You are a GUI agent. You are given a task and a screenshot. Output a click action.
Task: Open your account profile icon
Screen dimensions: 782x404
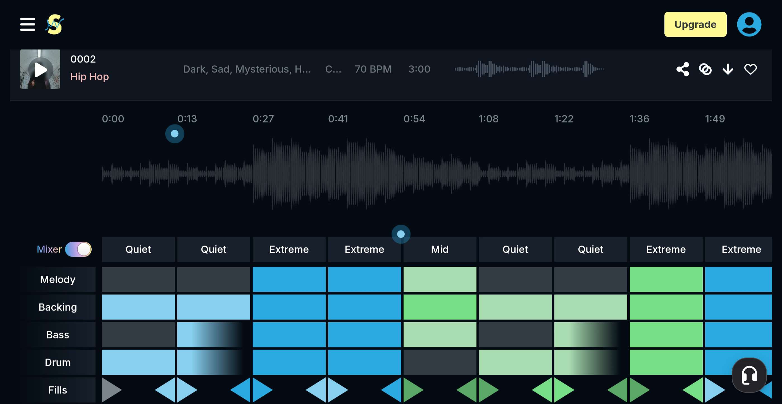[x=749, y=24]
